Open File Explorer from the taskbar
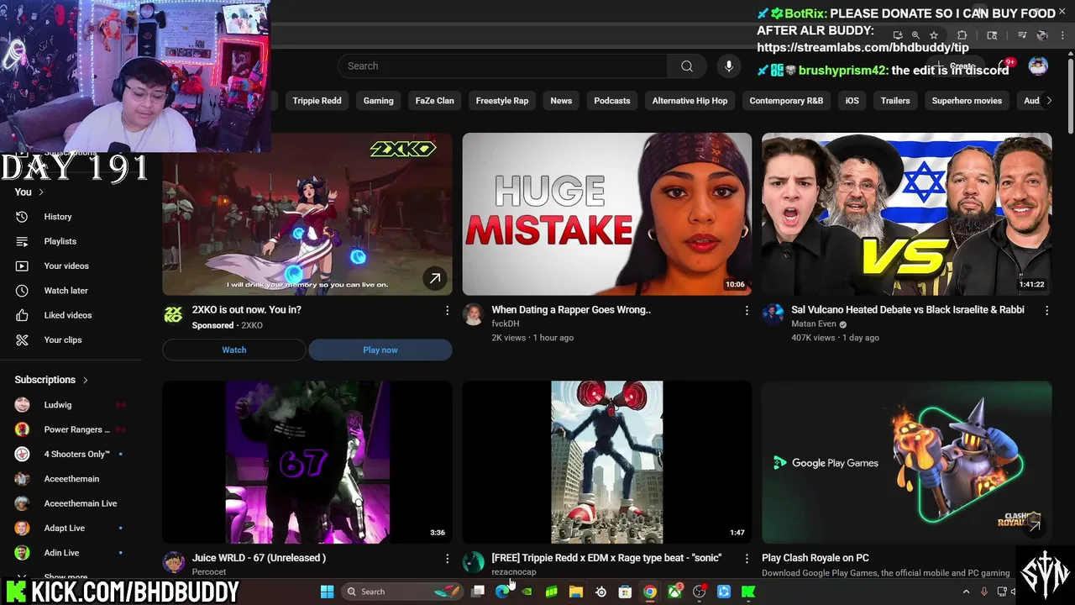 [x=576, y=592]
